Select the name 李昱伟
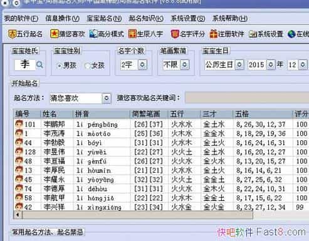This screenshot has width=309, height=241. [55, 152]
